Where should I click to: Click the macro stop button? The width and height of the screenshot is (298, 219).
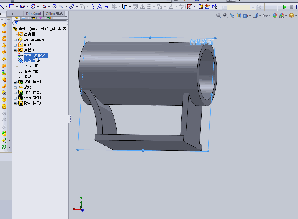click(291, 7)
